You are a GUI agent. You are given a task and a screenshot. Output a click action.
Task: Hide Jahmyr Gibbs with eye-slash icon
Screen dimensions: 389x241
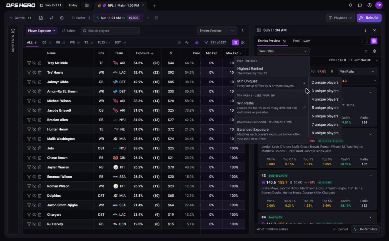pos(34,82)
